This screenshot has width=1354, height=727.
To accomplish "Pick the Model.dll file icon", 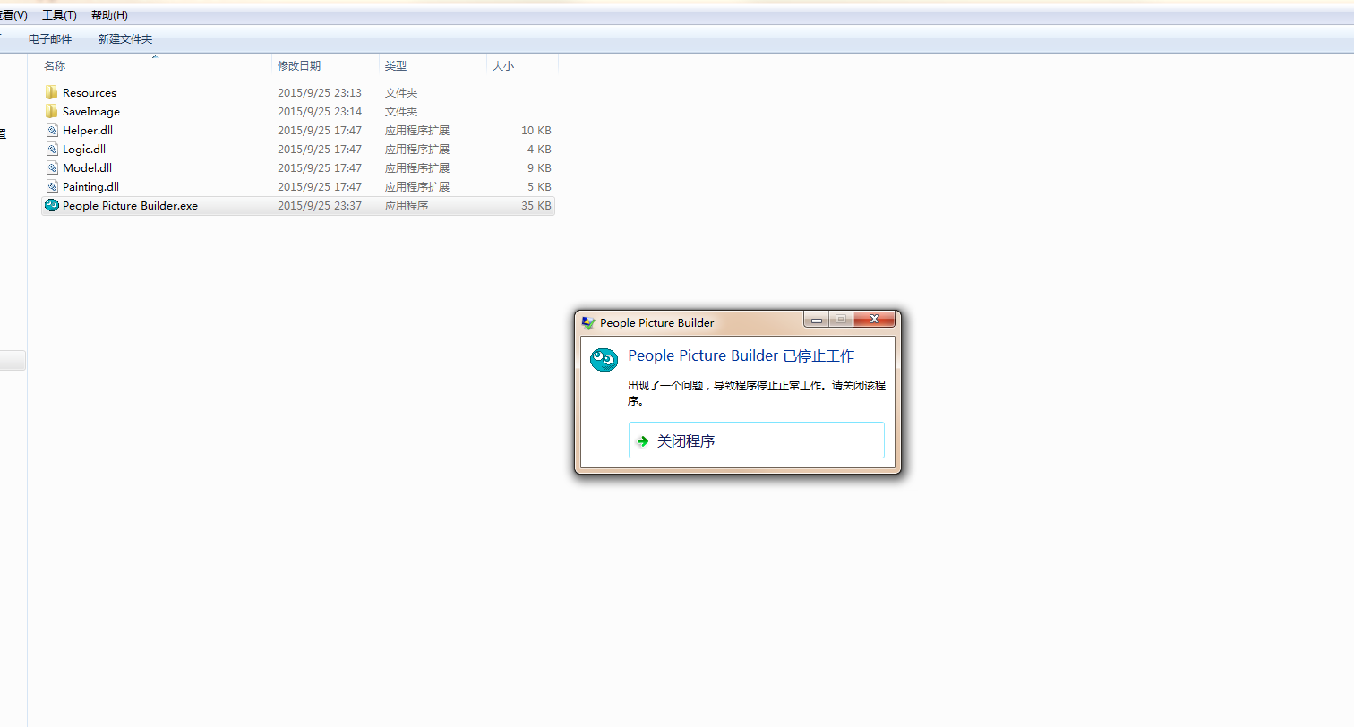I will [x=51, y=167].
